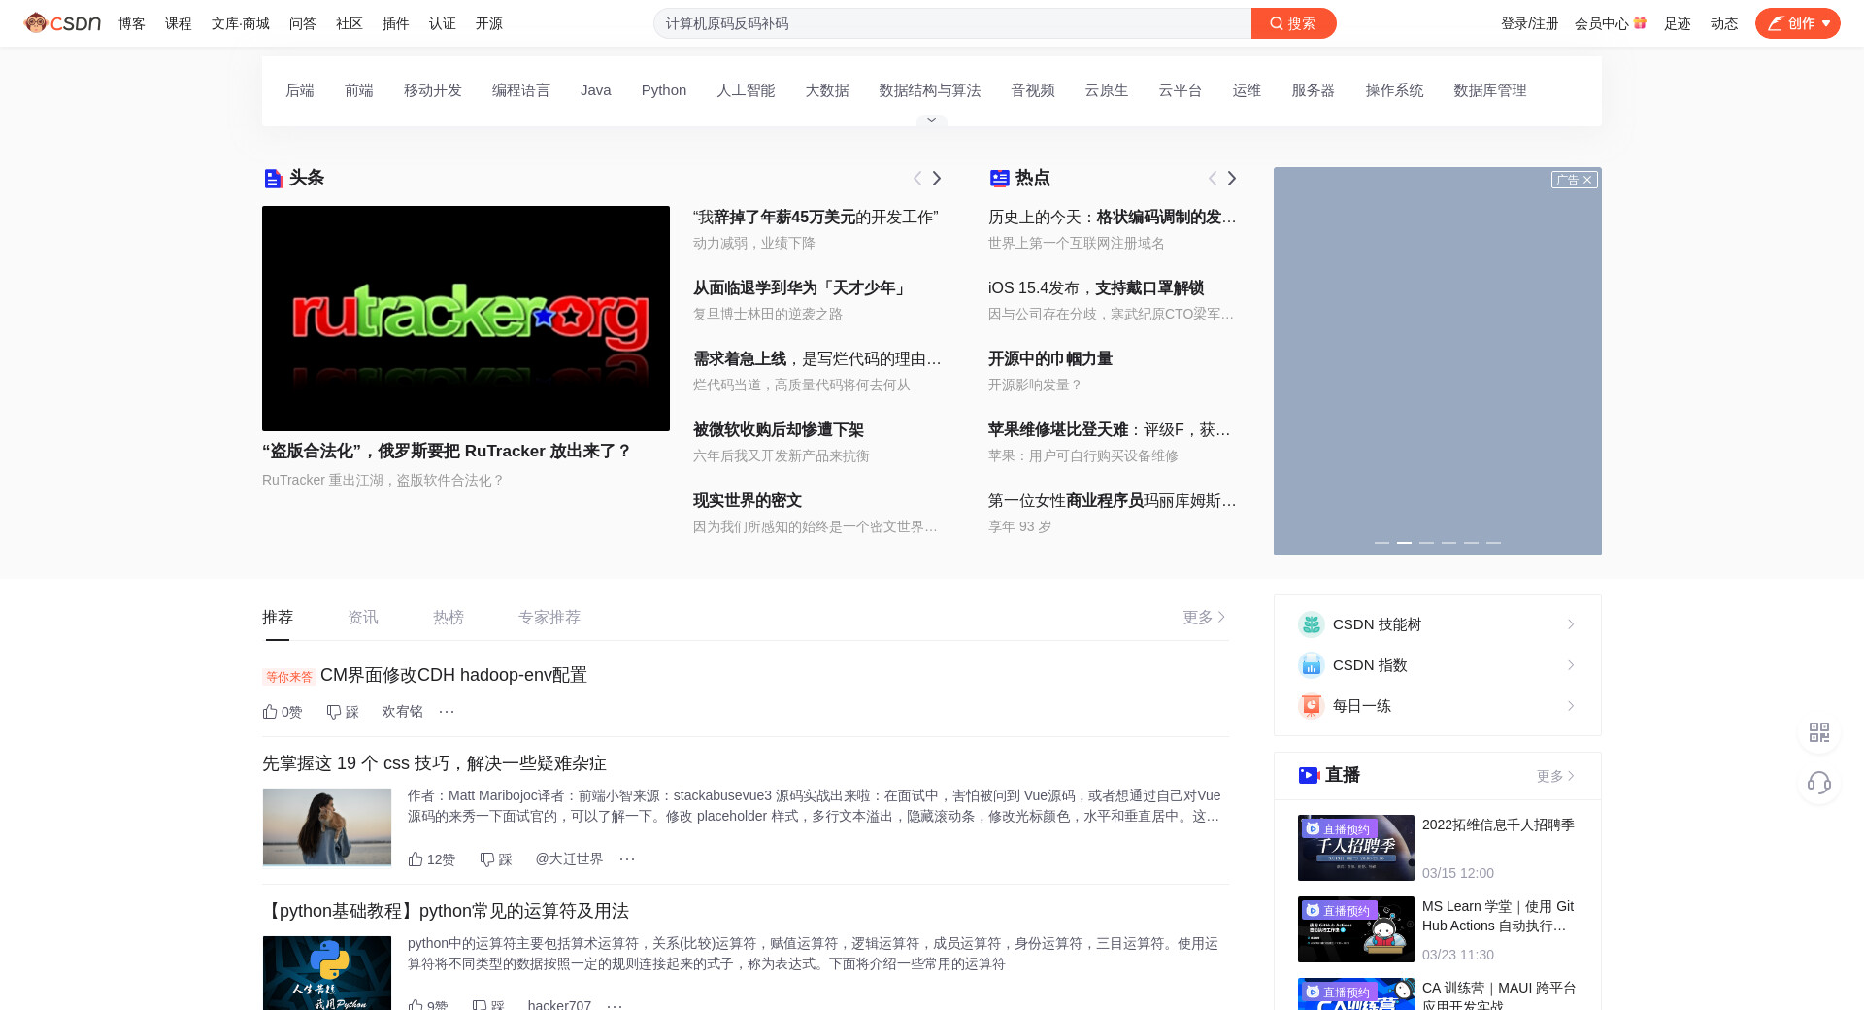Viewport: 1864px width, 1010px height.
Task: Select the 专家推荐 tab
Action: point(549,618)
